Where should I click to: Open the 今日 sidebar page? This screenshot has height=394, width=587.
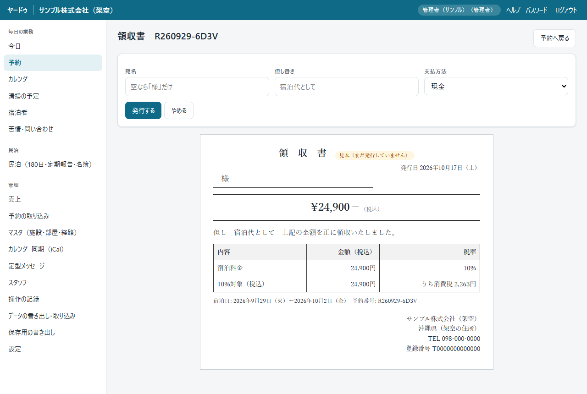coord(53,46)
